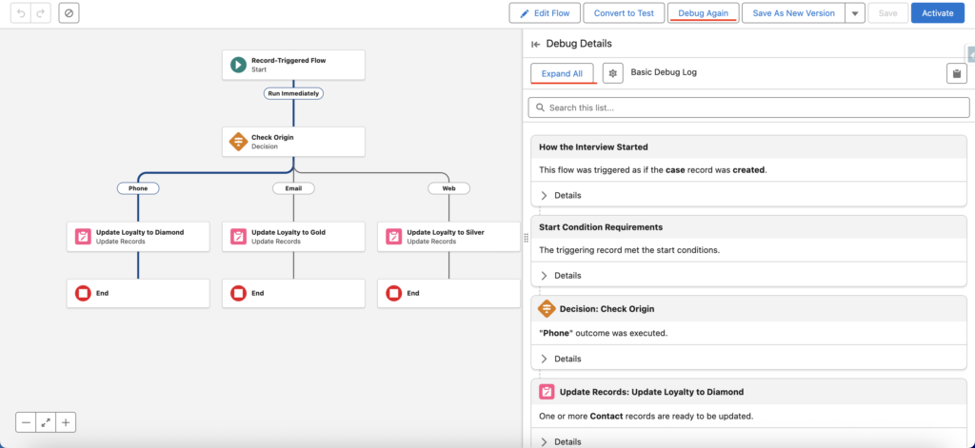This screenshot has height=448, width=975.
Task: Zoom out the canvas with minus button
Action: coord(26,423)
